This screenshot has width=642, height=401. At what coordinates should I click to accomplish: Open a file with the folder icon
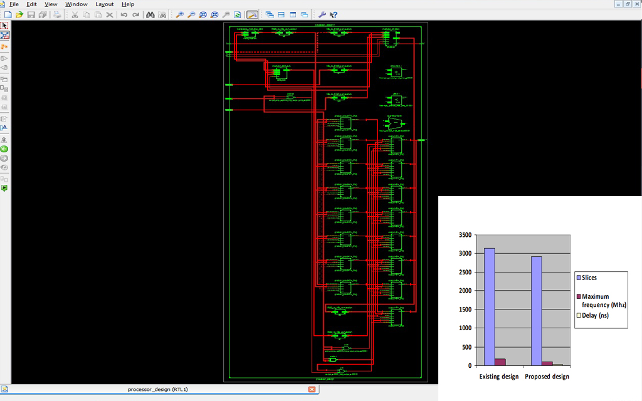(19, 14)
